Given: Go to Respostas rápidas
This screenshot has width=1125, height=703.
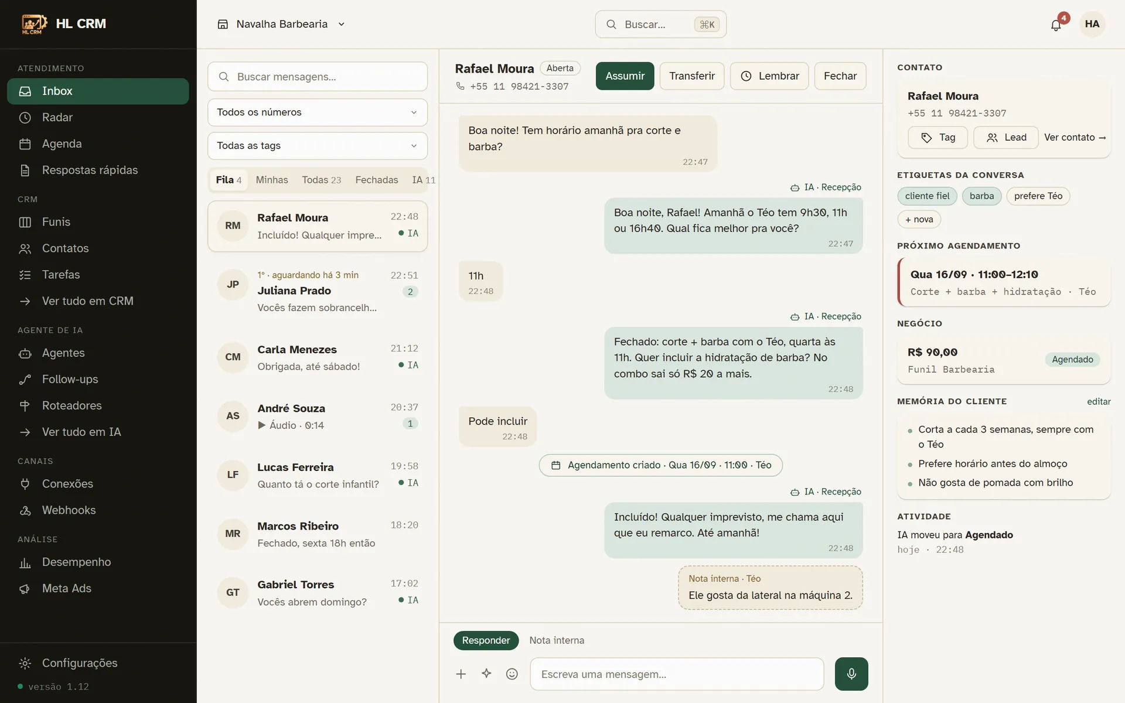Looking at the screenshot, I should 98,170.
